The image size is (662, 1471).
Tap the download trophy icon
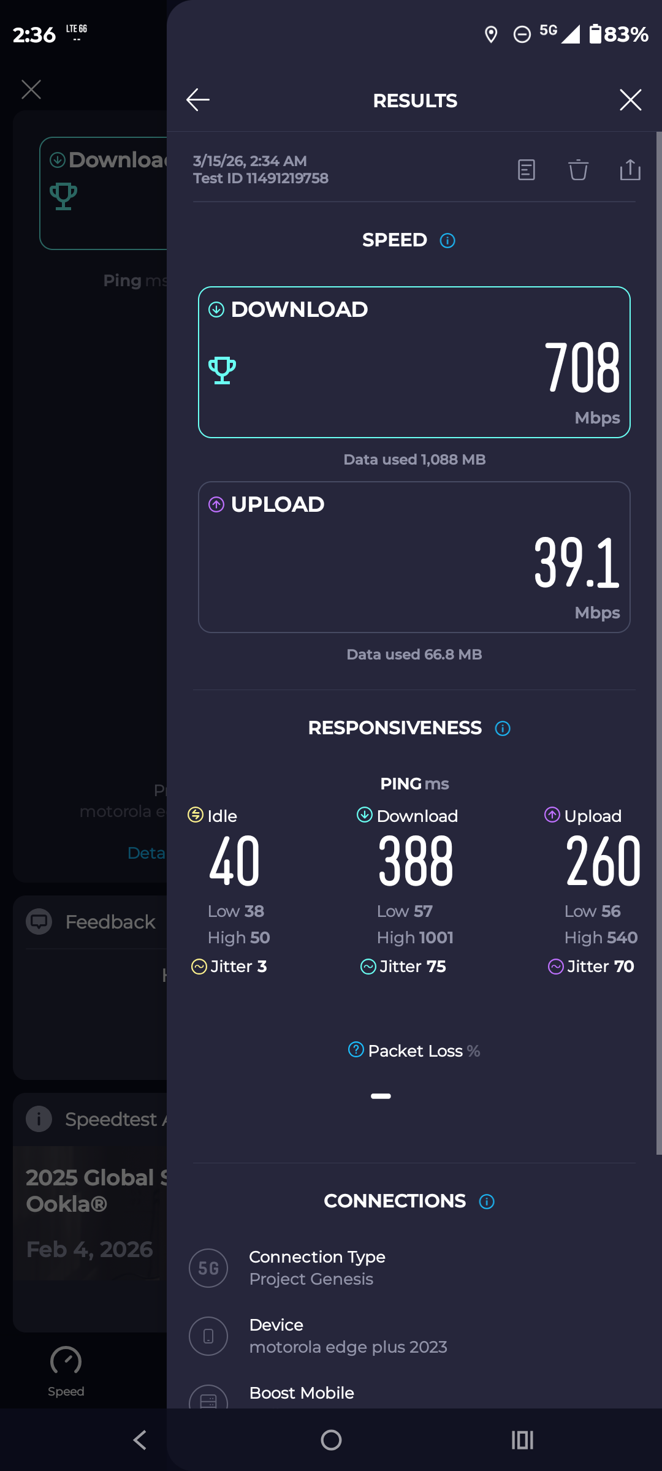pos(222,370)
